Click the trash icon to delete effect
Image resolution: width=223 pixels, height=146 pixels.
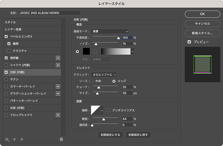pyautogui.click(x=61, y=139)
